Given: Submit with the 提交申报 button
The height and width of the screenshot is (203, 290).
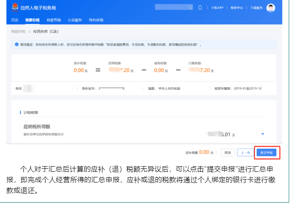Looking at the screenshot, I should coord(267,152).
